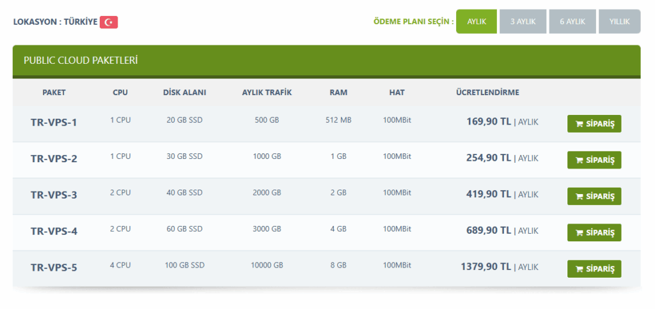Viewport: 655px width, 309px height.
Task: Click the 169,90 TL price
Action: pos(489,121)
